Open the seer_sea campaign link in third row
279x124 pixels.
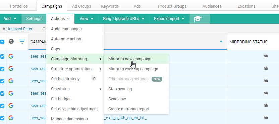click(39, 81)
